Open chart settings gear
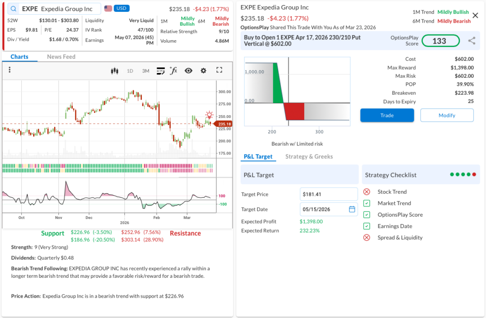The width and height of the screenshot is (486, 318). pos(204,71)
